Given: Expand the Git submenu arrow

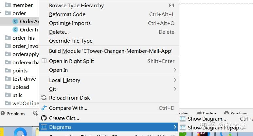Looking at the screenshot, I should click(x=175, y=89).
